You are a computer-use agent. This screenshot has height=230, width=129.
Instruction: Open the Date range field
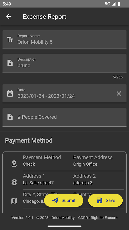[x=64, y=94]
